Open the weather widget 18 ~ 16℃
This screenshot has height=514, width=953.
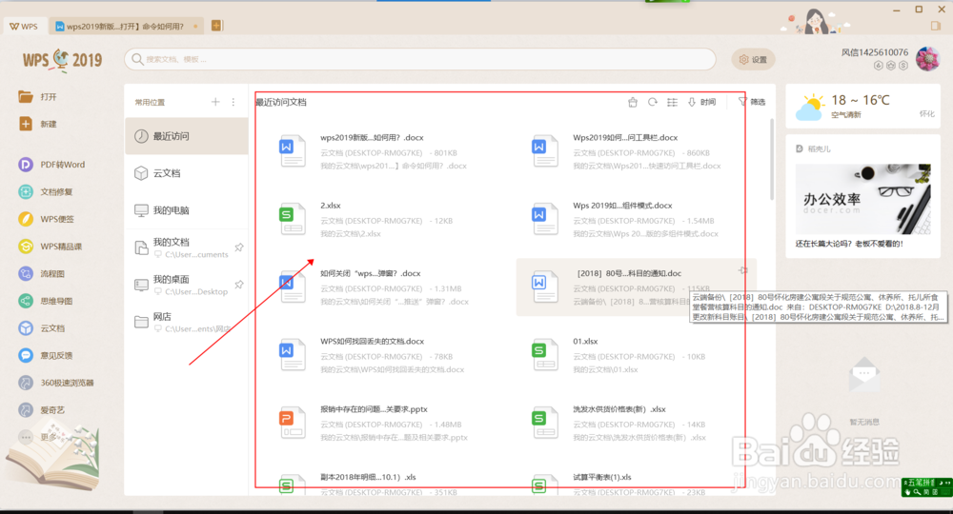862,107
